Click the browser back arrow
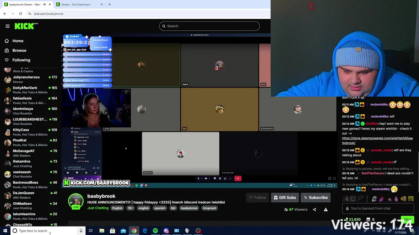The image size is (419, 235). 5,14
